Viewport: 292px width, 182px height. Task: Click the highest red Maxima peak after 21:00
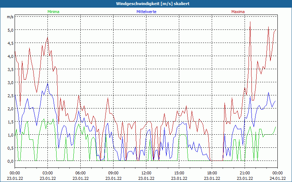tap(250, 22)
